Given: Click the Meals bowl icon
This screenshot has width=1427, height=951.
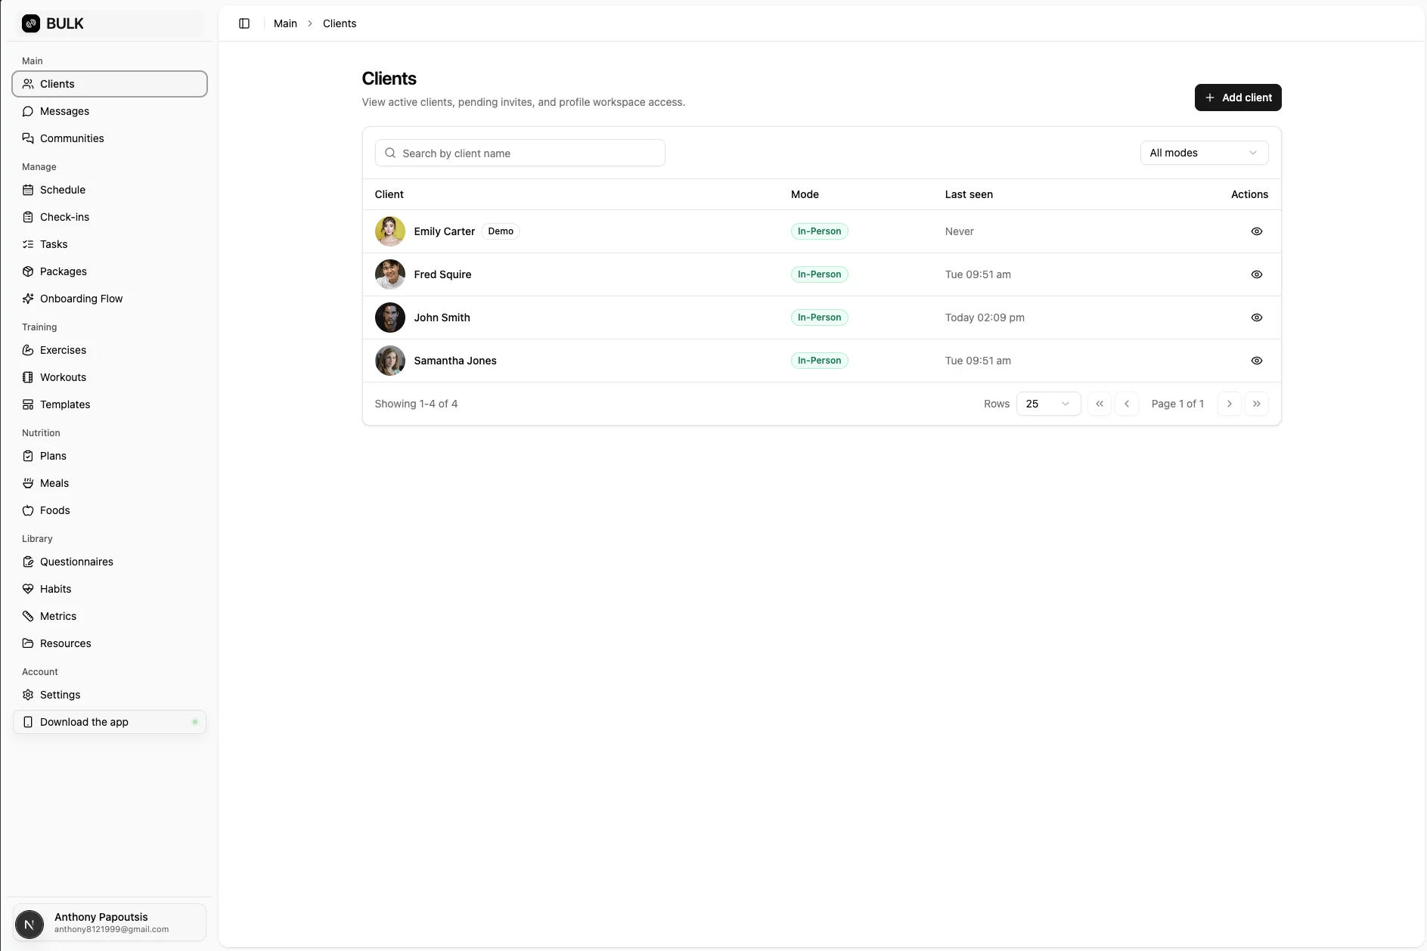Looking at the screenshot, I should click(x=28, y=483).
